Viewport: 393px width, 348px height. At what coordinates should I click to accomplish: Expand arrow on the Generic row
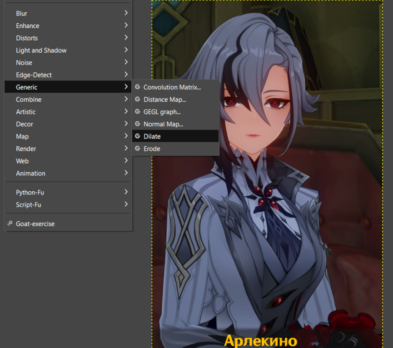(126, 86)
